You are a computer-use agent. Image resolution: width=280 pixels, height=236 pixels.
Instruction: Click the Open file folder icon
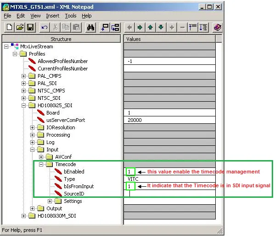[x=20, y=27]
